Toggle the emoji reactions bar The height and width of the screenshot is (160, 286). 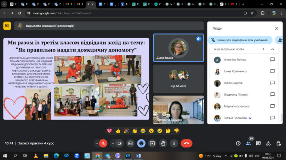point(141,143)
